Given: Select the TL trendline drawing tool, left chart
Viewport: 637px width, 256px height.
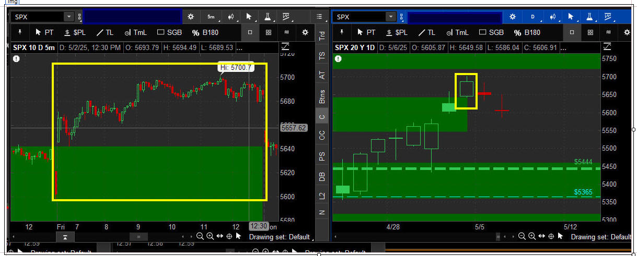Looking at the screenshot, I should tap(105, 32).
